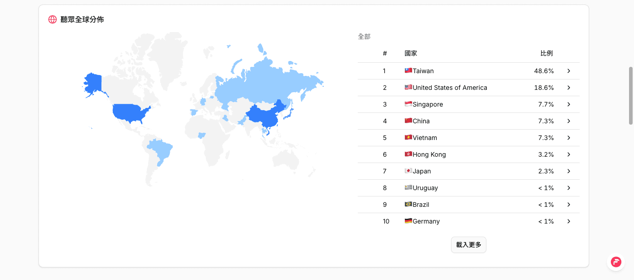The image size is (634, 280).
Task: Expand the China row chevron
Action: (569, 121)
